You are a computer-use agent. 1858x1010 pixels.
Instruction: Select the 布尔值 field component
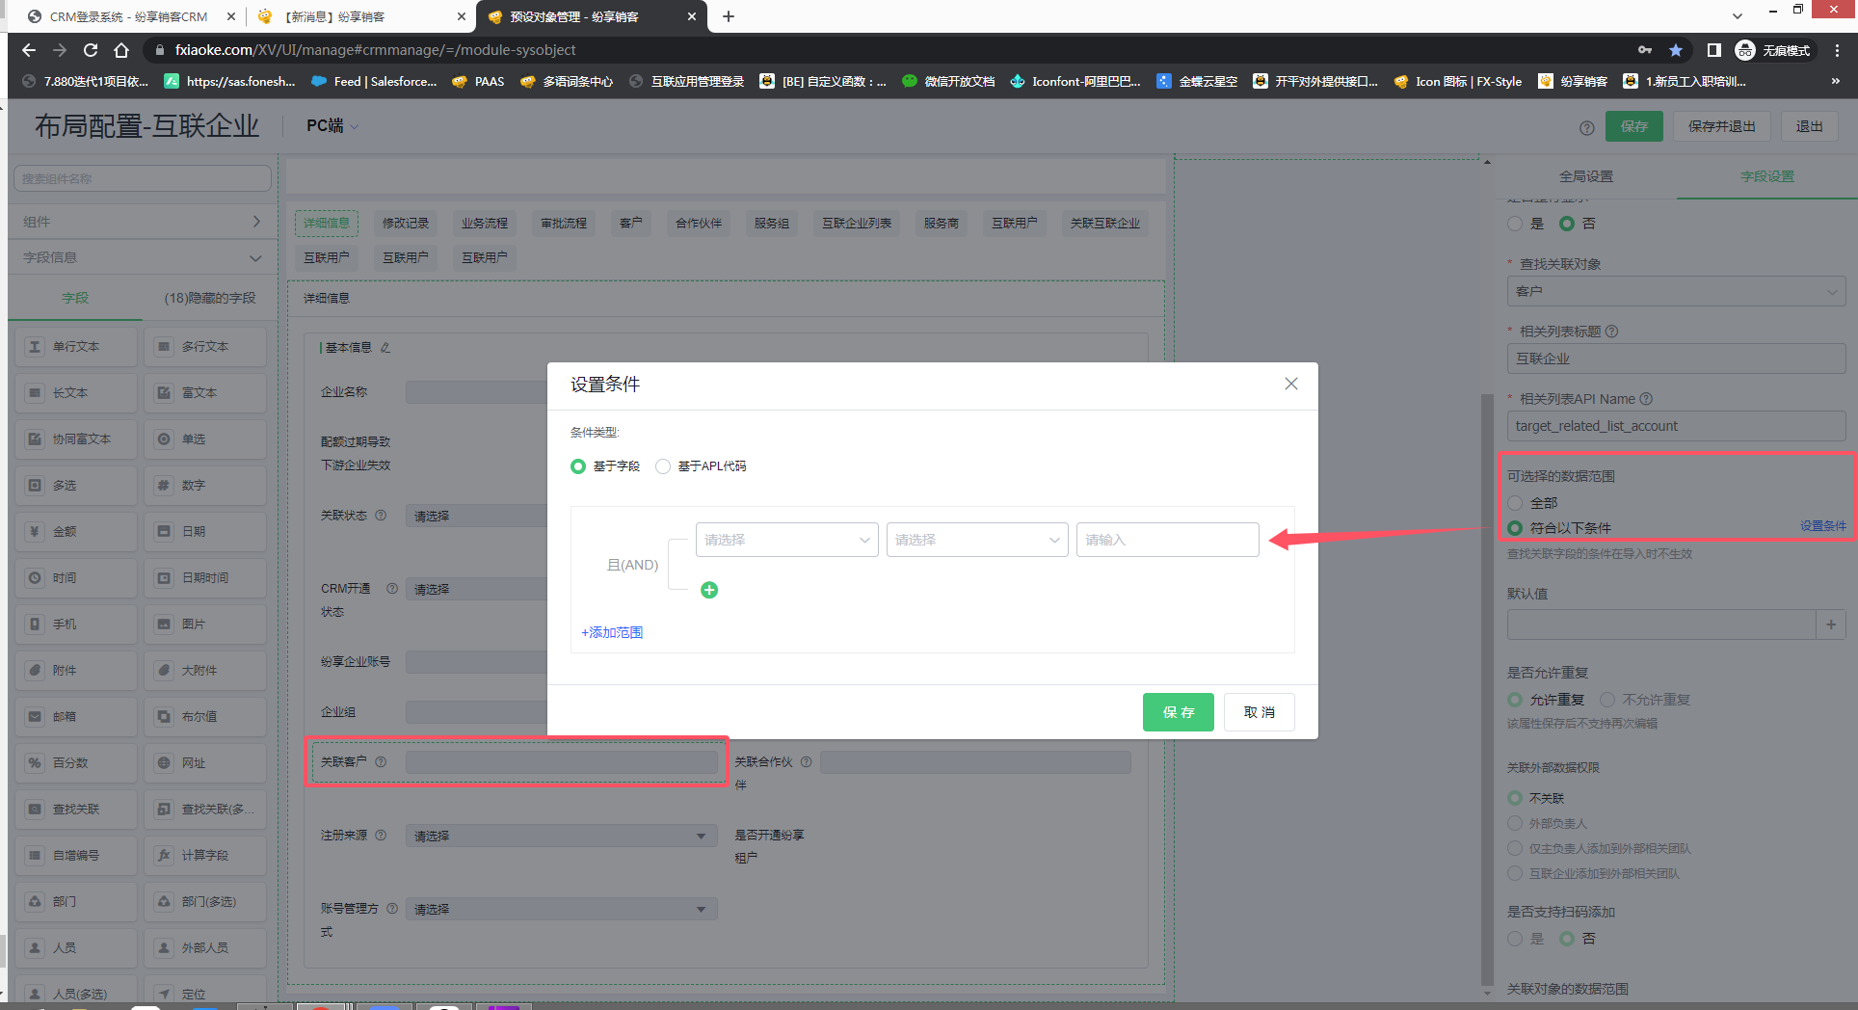click(x=205, y=717)
